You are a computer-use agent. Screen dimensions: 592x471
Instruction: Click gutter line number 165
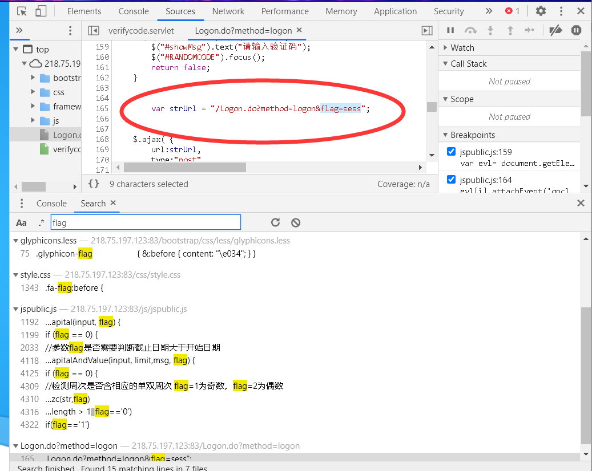(x=102, y=108)
